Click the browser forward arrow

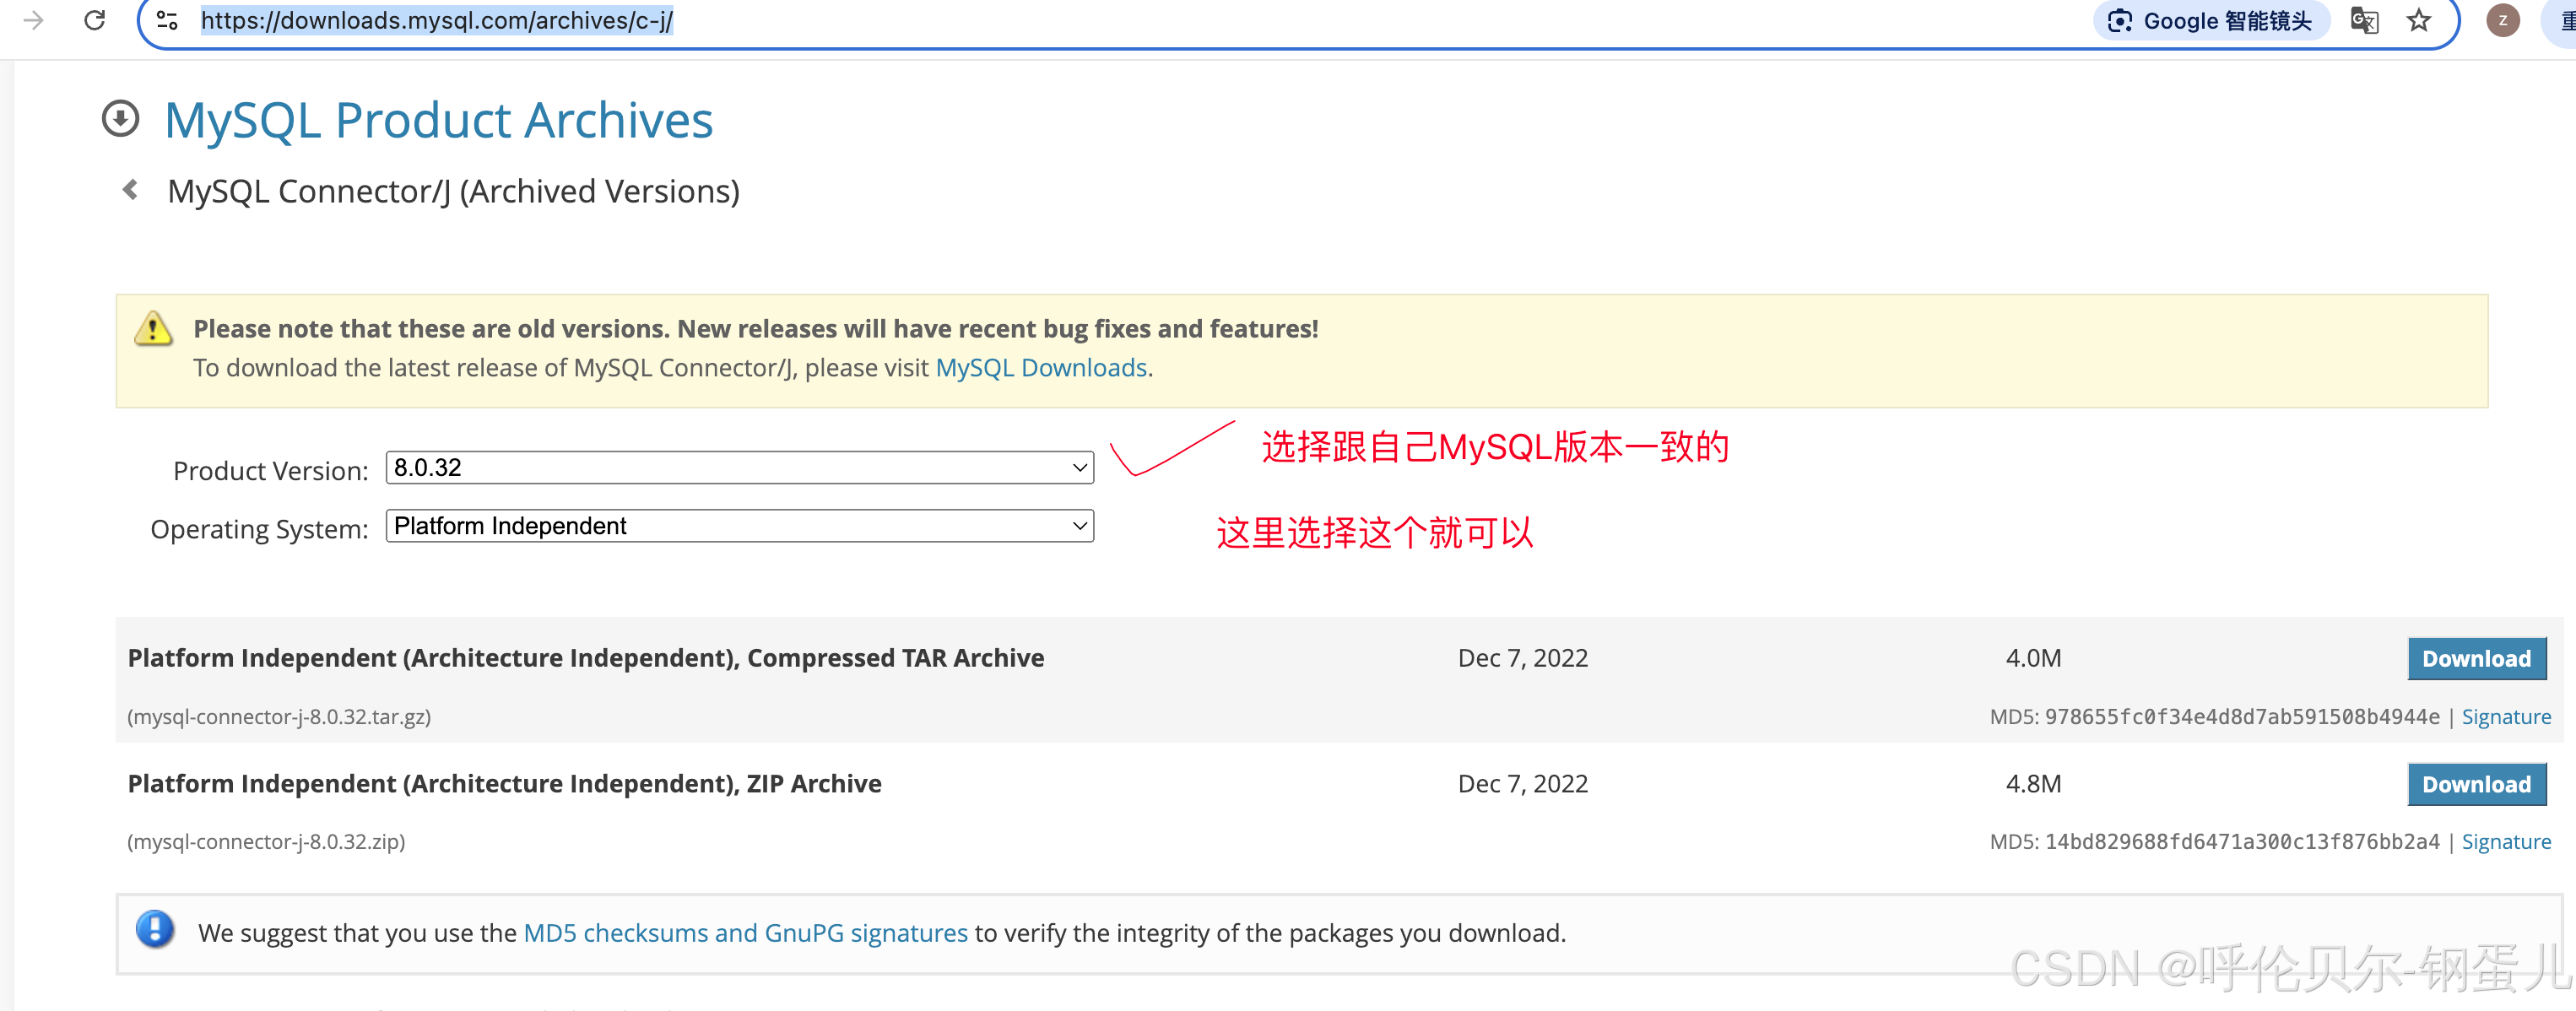tap(33, 20)
